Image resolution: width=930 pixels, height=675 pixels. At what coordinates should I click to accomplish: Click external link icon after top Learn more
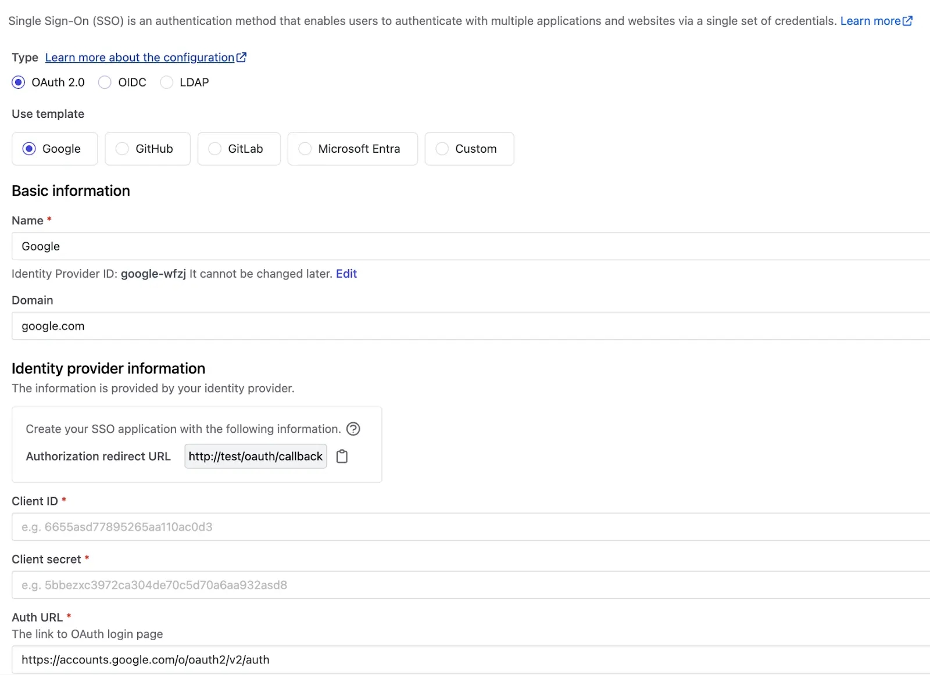(907, 21)
